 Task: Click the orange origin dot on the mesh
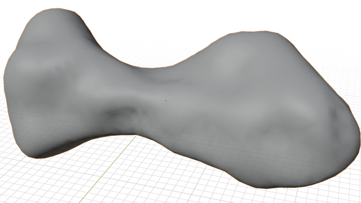tap(166, 100)
